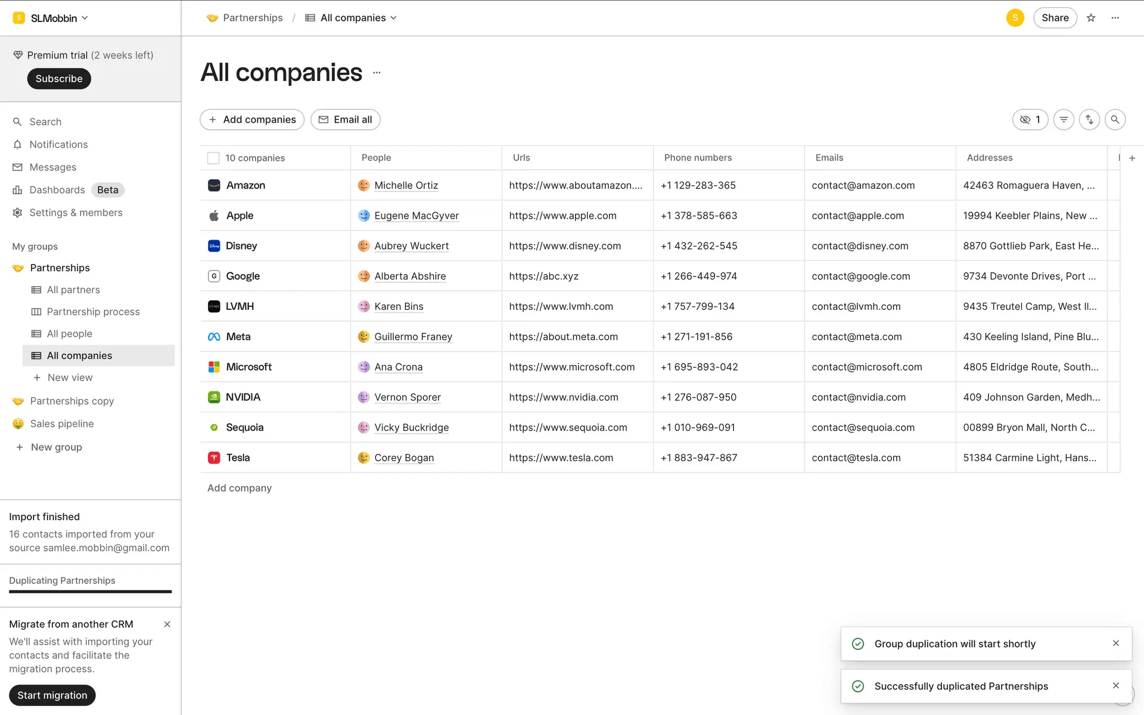Open the ellipsis next to All companies title
Viewport: 1144px width, 715px height.
(377, 73)
